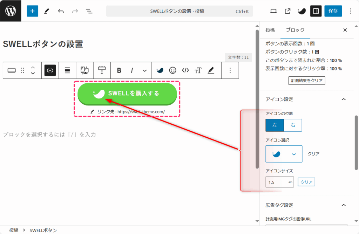Open the アイコン選択 icon dropdown

tap(284, 154)
